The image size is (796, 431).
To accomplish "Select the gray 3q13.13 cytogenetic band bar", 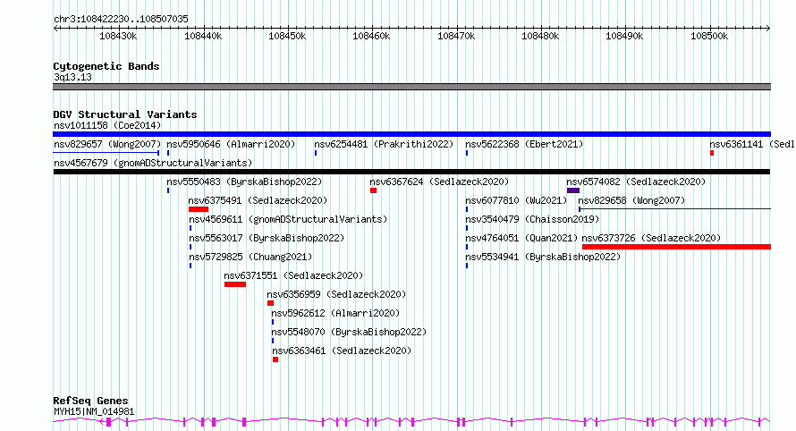I will [x=411, y=87].
